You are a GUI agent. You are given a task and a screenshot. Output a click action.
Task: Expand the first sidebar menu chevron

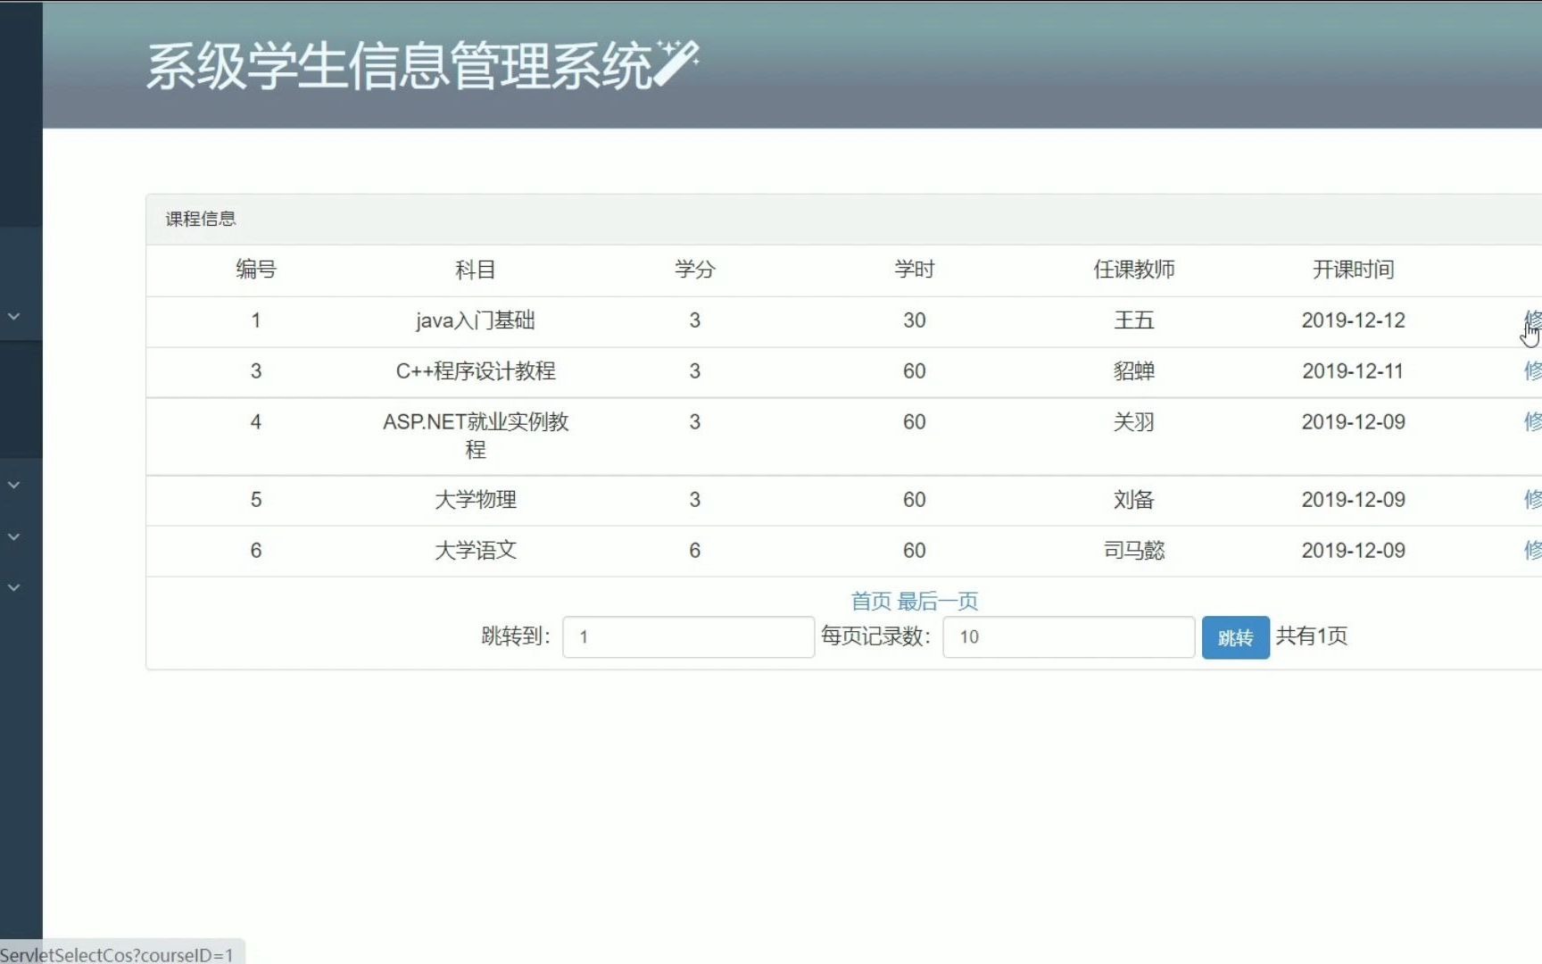pos(14,317)
